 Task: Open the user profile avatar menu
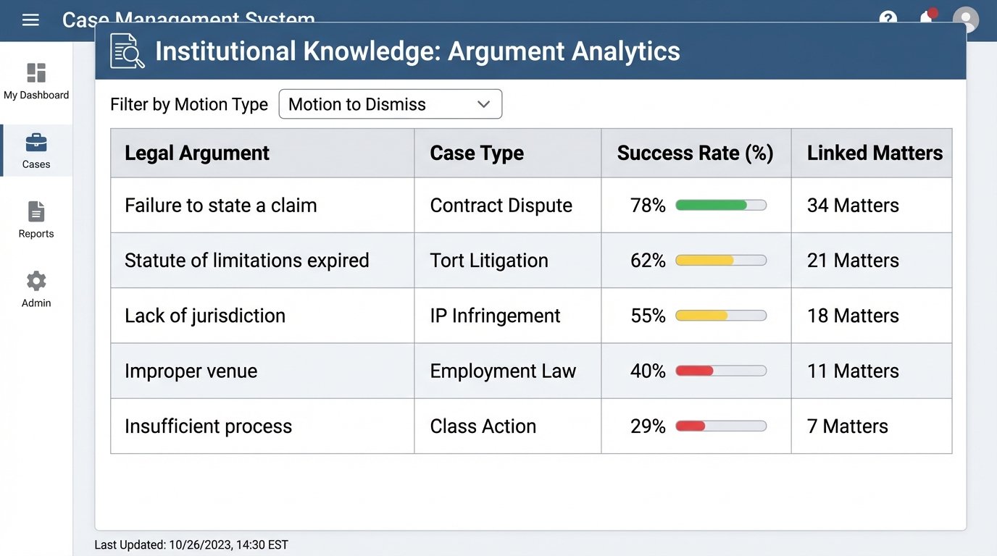[966, 20]
